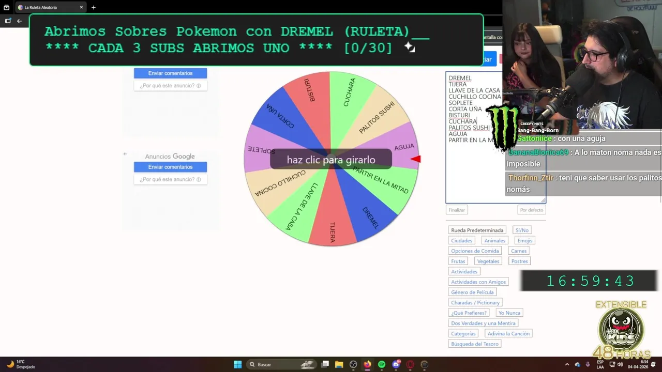Select the Actividades con Amigos preset
662x372 pixels.
478,282
